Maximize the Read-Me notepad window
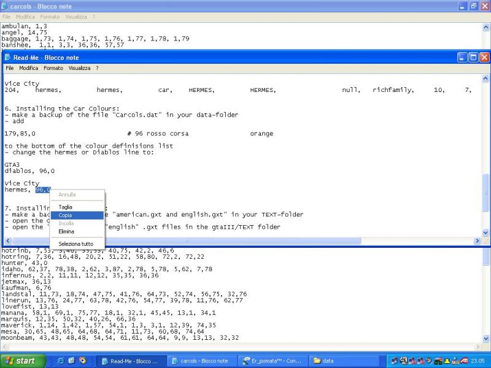491x368 pixels. click(x=473, y=57)
